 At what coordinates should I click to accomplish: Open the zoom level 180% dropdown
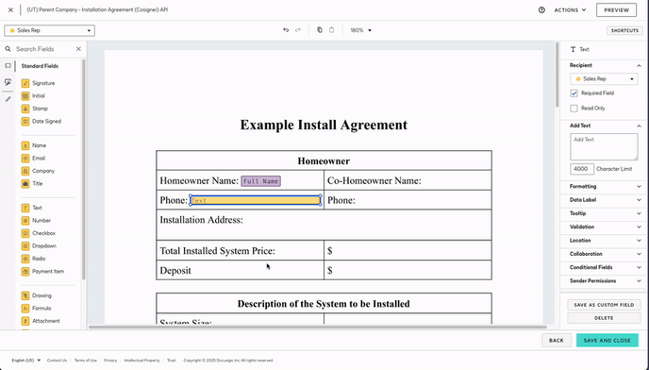(360, 30)
